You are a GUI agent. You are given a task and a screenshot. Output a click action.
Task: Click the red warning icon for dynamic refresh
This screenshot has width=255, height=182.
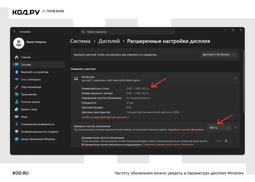pyautogui.click(x=83, y=145)
